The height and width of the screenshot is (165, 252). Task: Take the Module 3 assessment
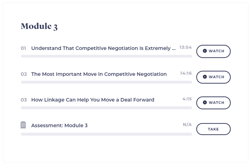[213, 129]
